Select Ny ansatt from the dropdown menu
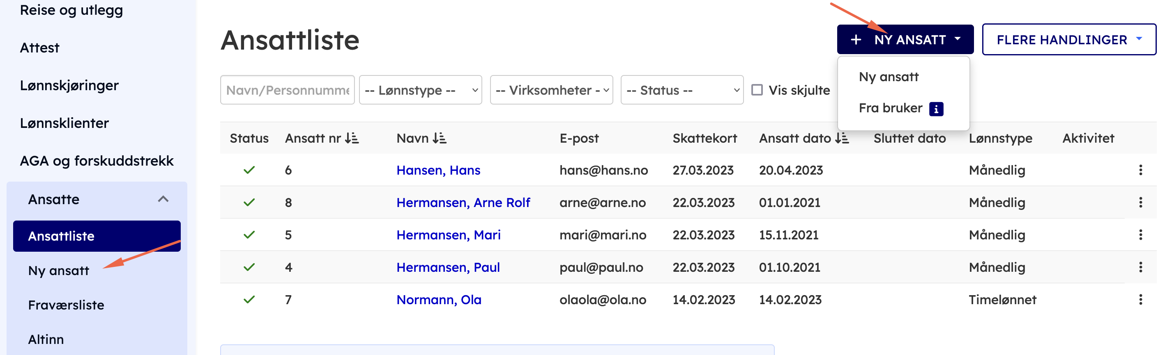Screen dimensions: 1165x355 point(888,77)
